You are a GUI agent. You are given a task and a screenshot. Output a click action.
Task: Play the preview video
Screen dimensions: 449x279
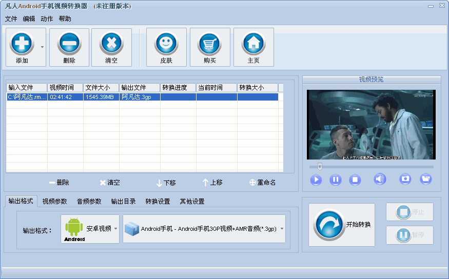tap(316, 180)
